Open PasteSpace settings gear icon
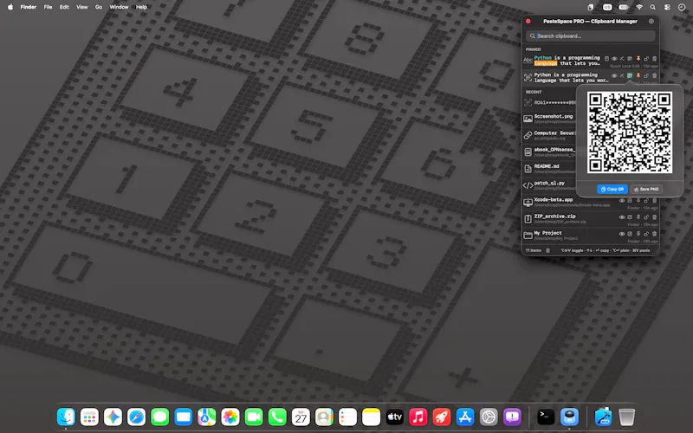 tap(651, 21)
